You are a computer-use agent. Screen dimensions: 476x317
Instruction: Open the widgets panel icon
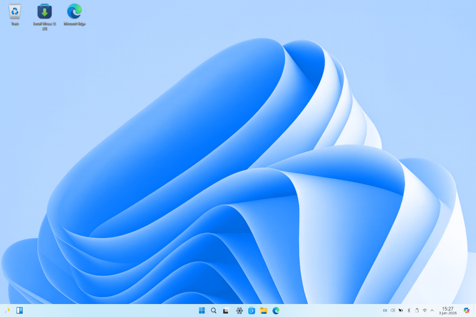pos(20,311)
